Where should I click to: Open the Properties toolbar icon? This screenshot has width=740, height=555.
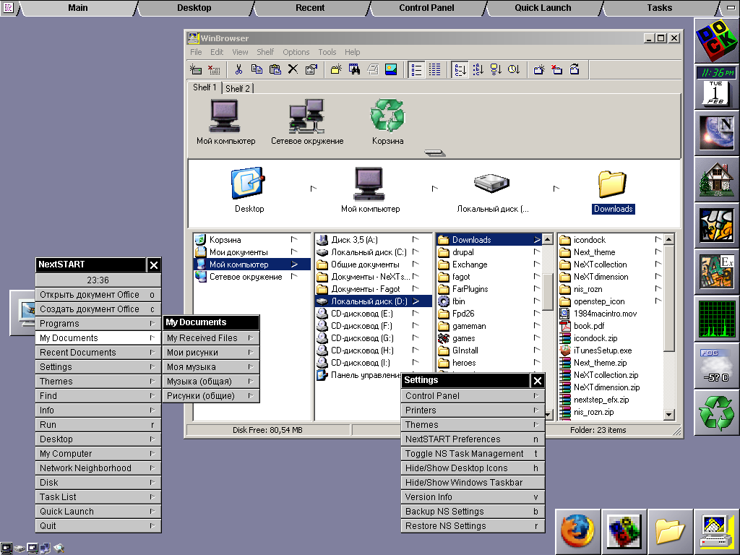[x=311, y=70]
